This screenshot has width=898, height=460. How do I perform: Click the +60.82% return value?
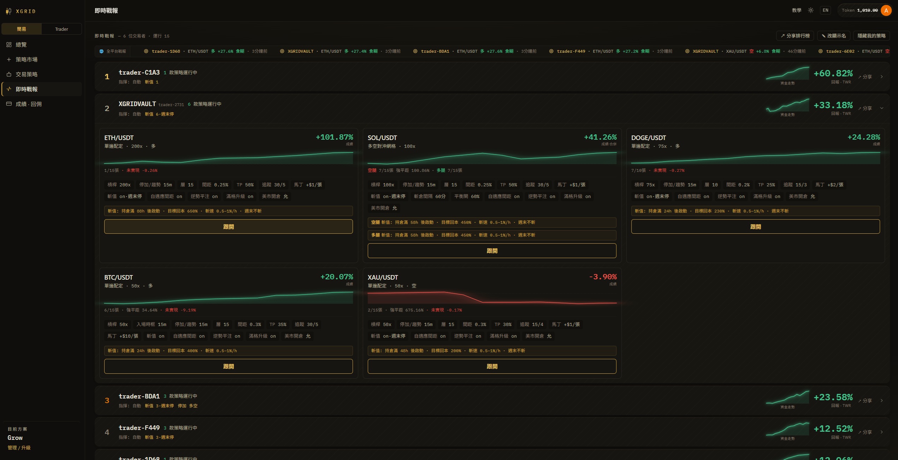pyautogui.click(x=833, y=74)
